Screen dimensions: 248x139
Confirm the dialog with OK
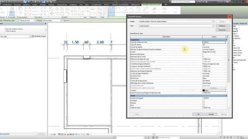coord(198,114)
